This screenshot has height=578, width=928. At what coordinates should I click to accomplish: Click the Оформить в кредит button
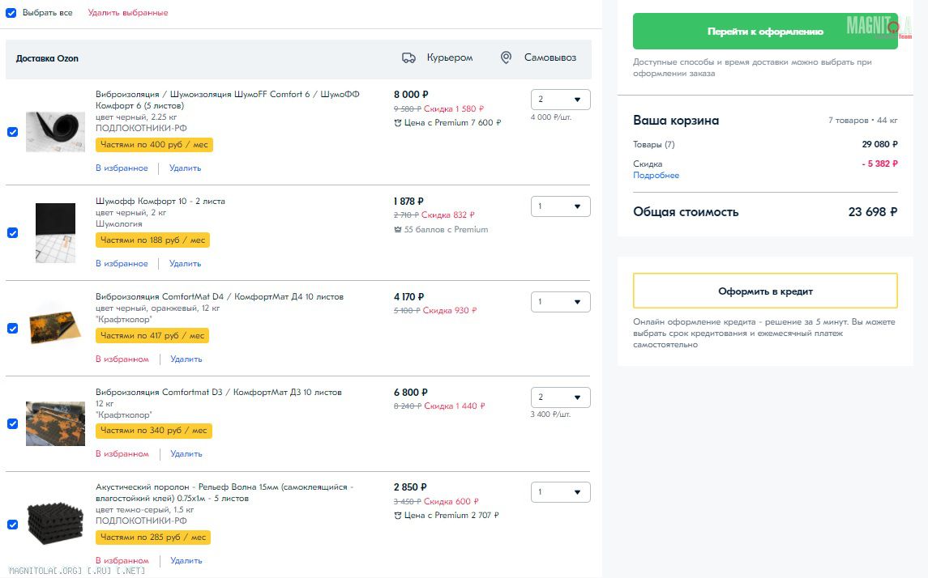tap(765, 291)
